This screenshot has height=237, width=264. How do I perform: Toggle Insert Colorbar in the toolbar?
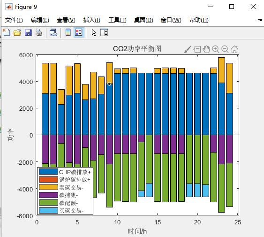[x=68, y=32]
